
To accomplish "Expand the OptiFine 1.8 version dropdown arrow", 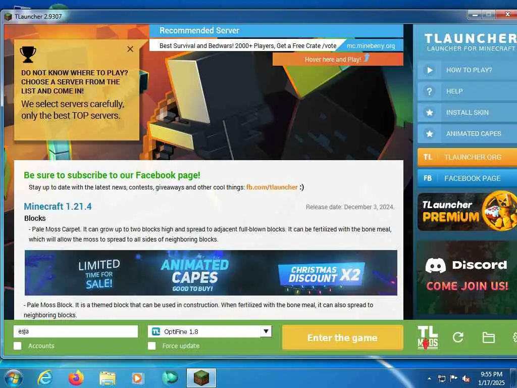I will (x=266, y=331).
